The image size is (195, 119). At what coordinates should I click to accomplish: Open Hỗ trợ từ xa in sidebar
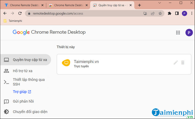[x=23, y=71]
